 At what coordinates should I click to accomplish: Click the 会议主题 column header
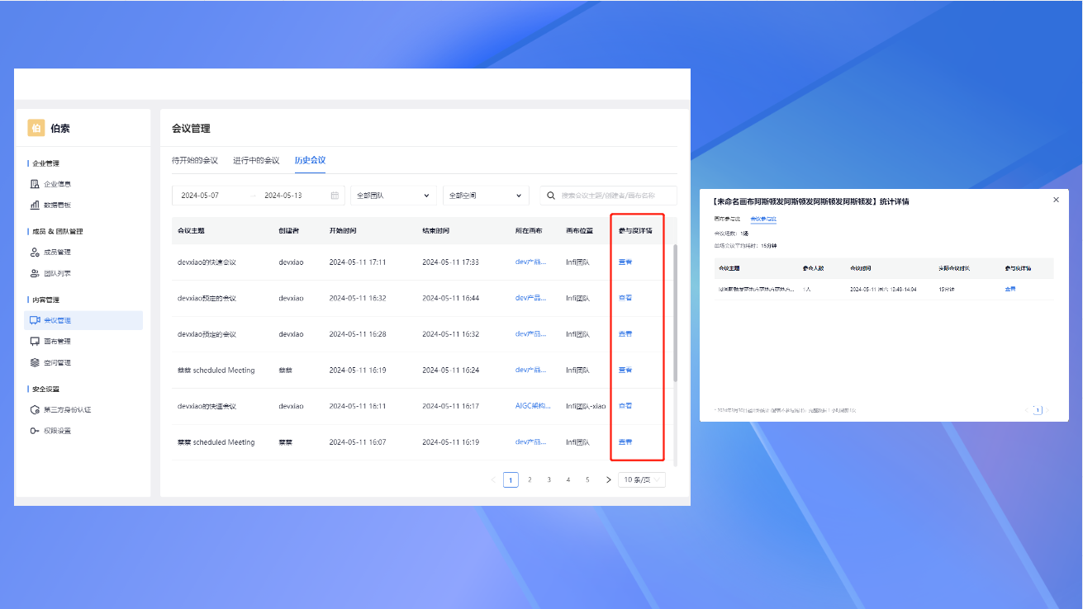click(x=191, y=231)
